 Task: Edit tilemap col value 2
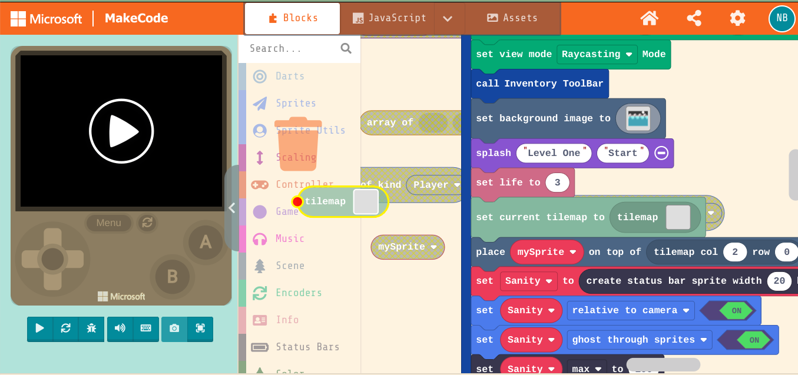point(735,252)
